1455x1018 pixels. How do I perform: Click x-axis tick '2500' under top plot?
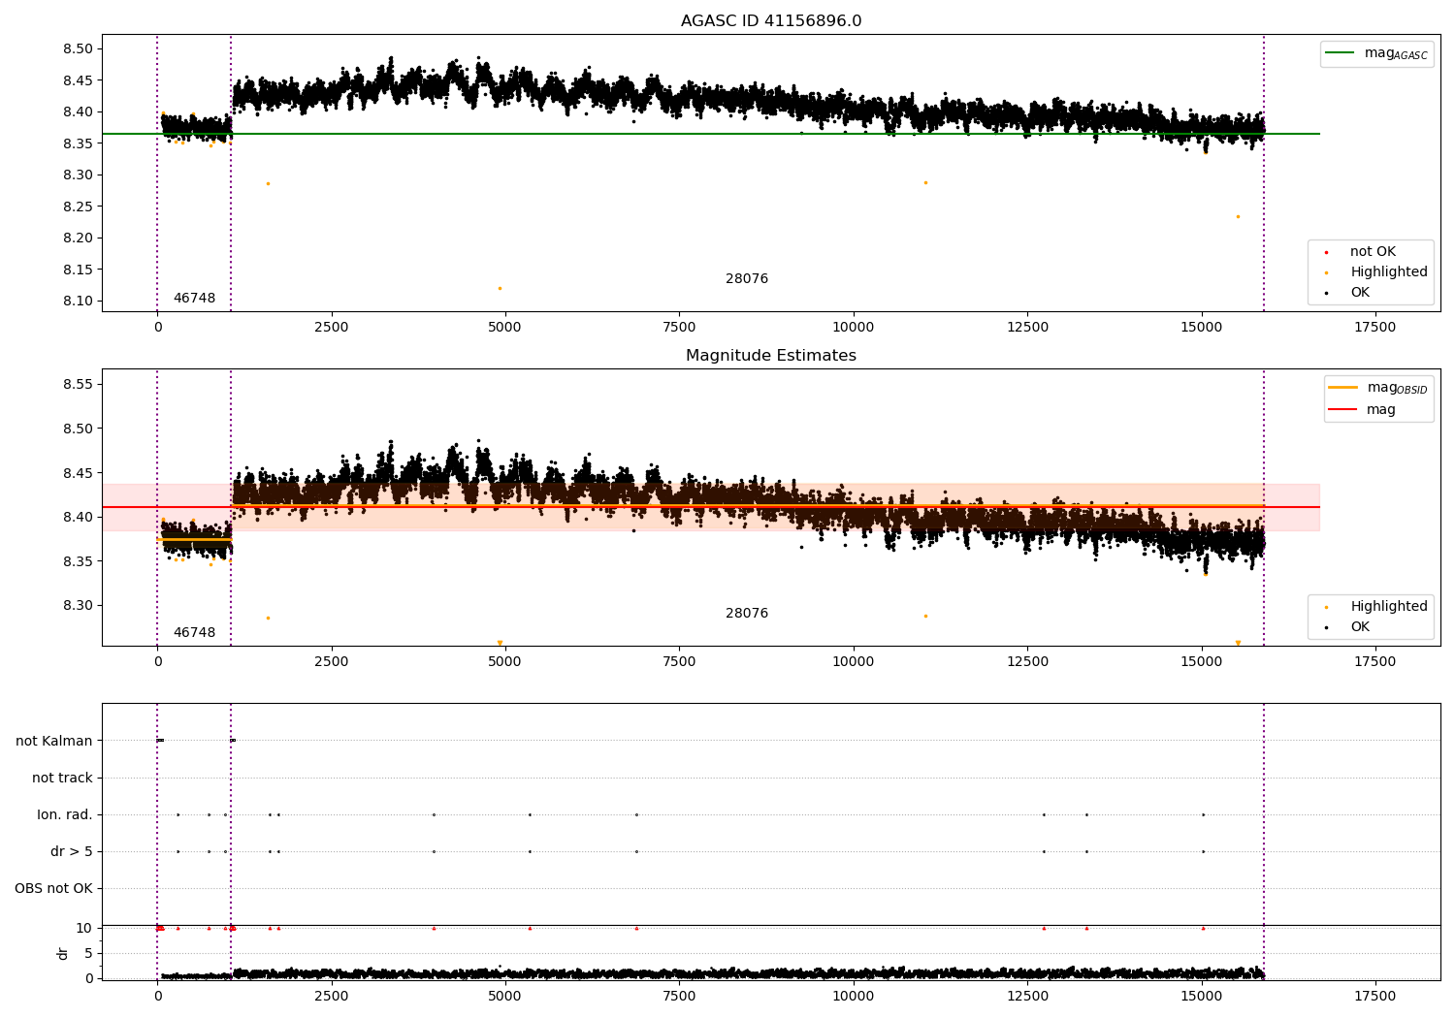332,328
